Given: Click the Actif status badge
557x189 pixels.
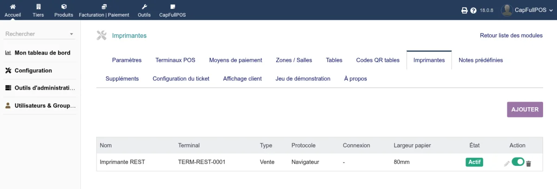Looking at the screenshot, I should coord(474,162).
